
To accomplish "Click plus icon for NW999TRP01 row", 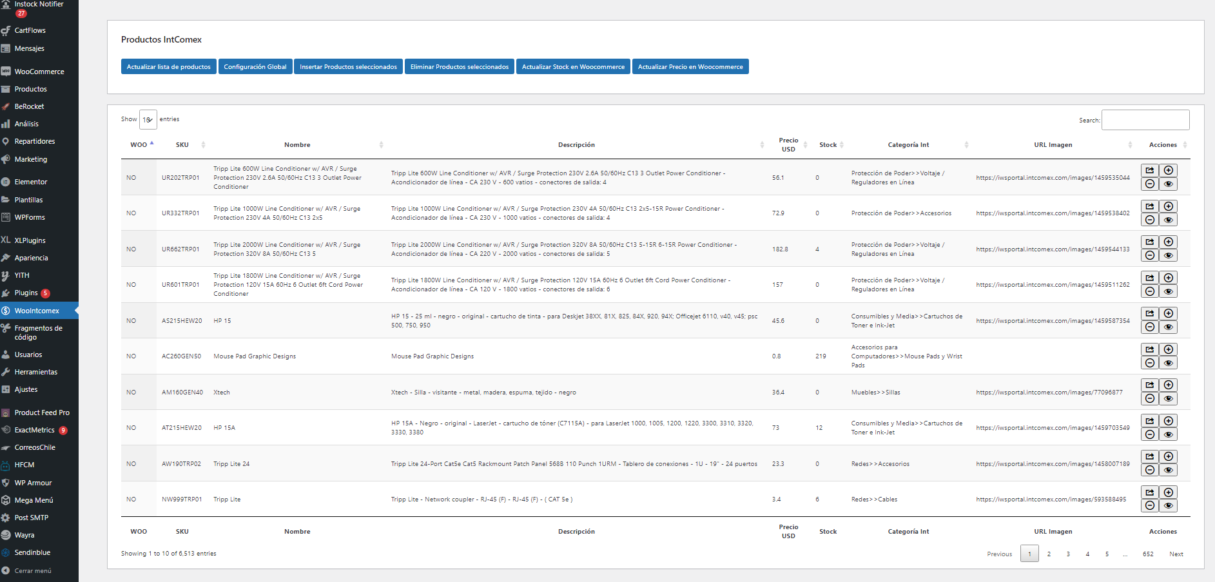I will pos(1168,492).
